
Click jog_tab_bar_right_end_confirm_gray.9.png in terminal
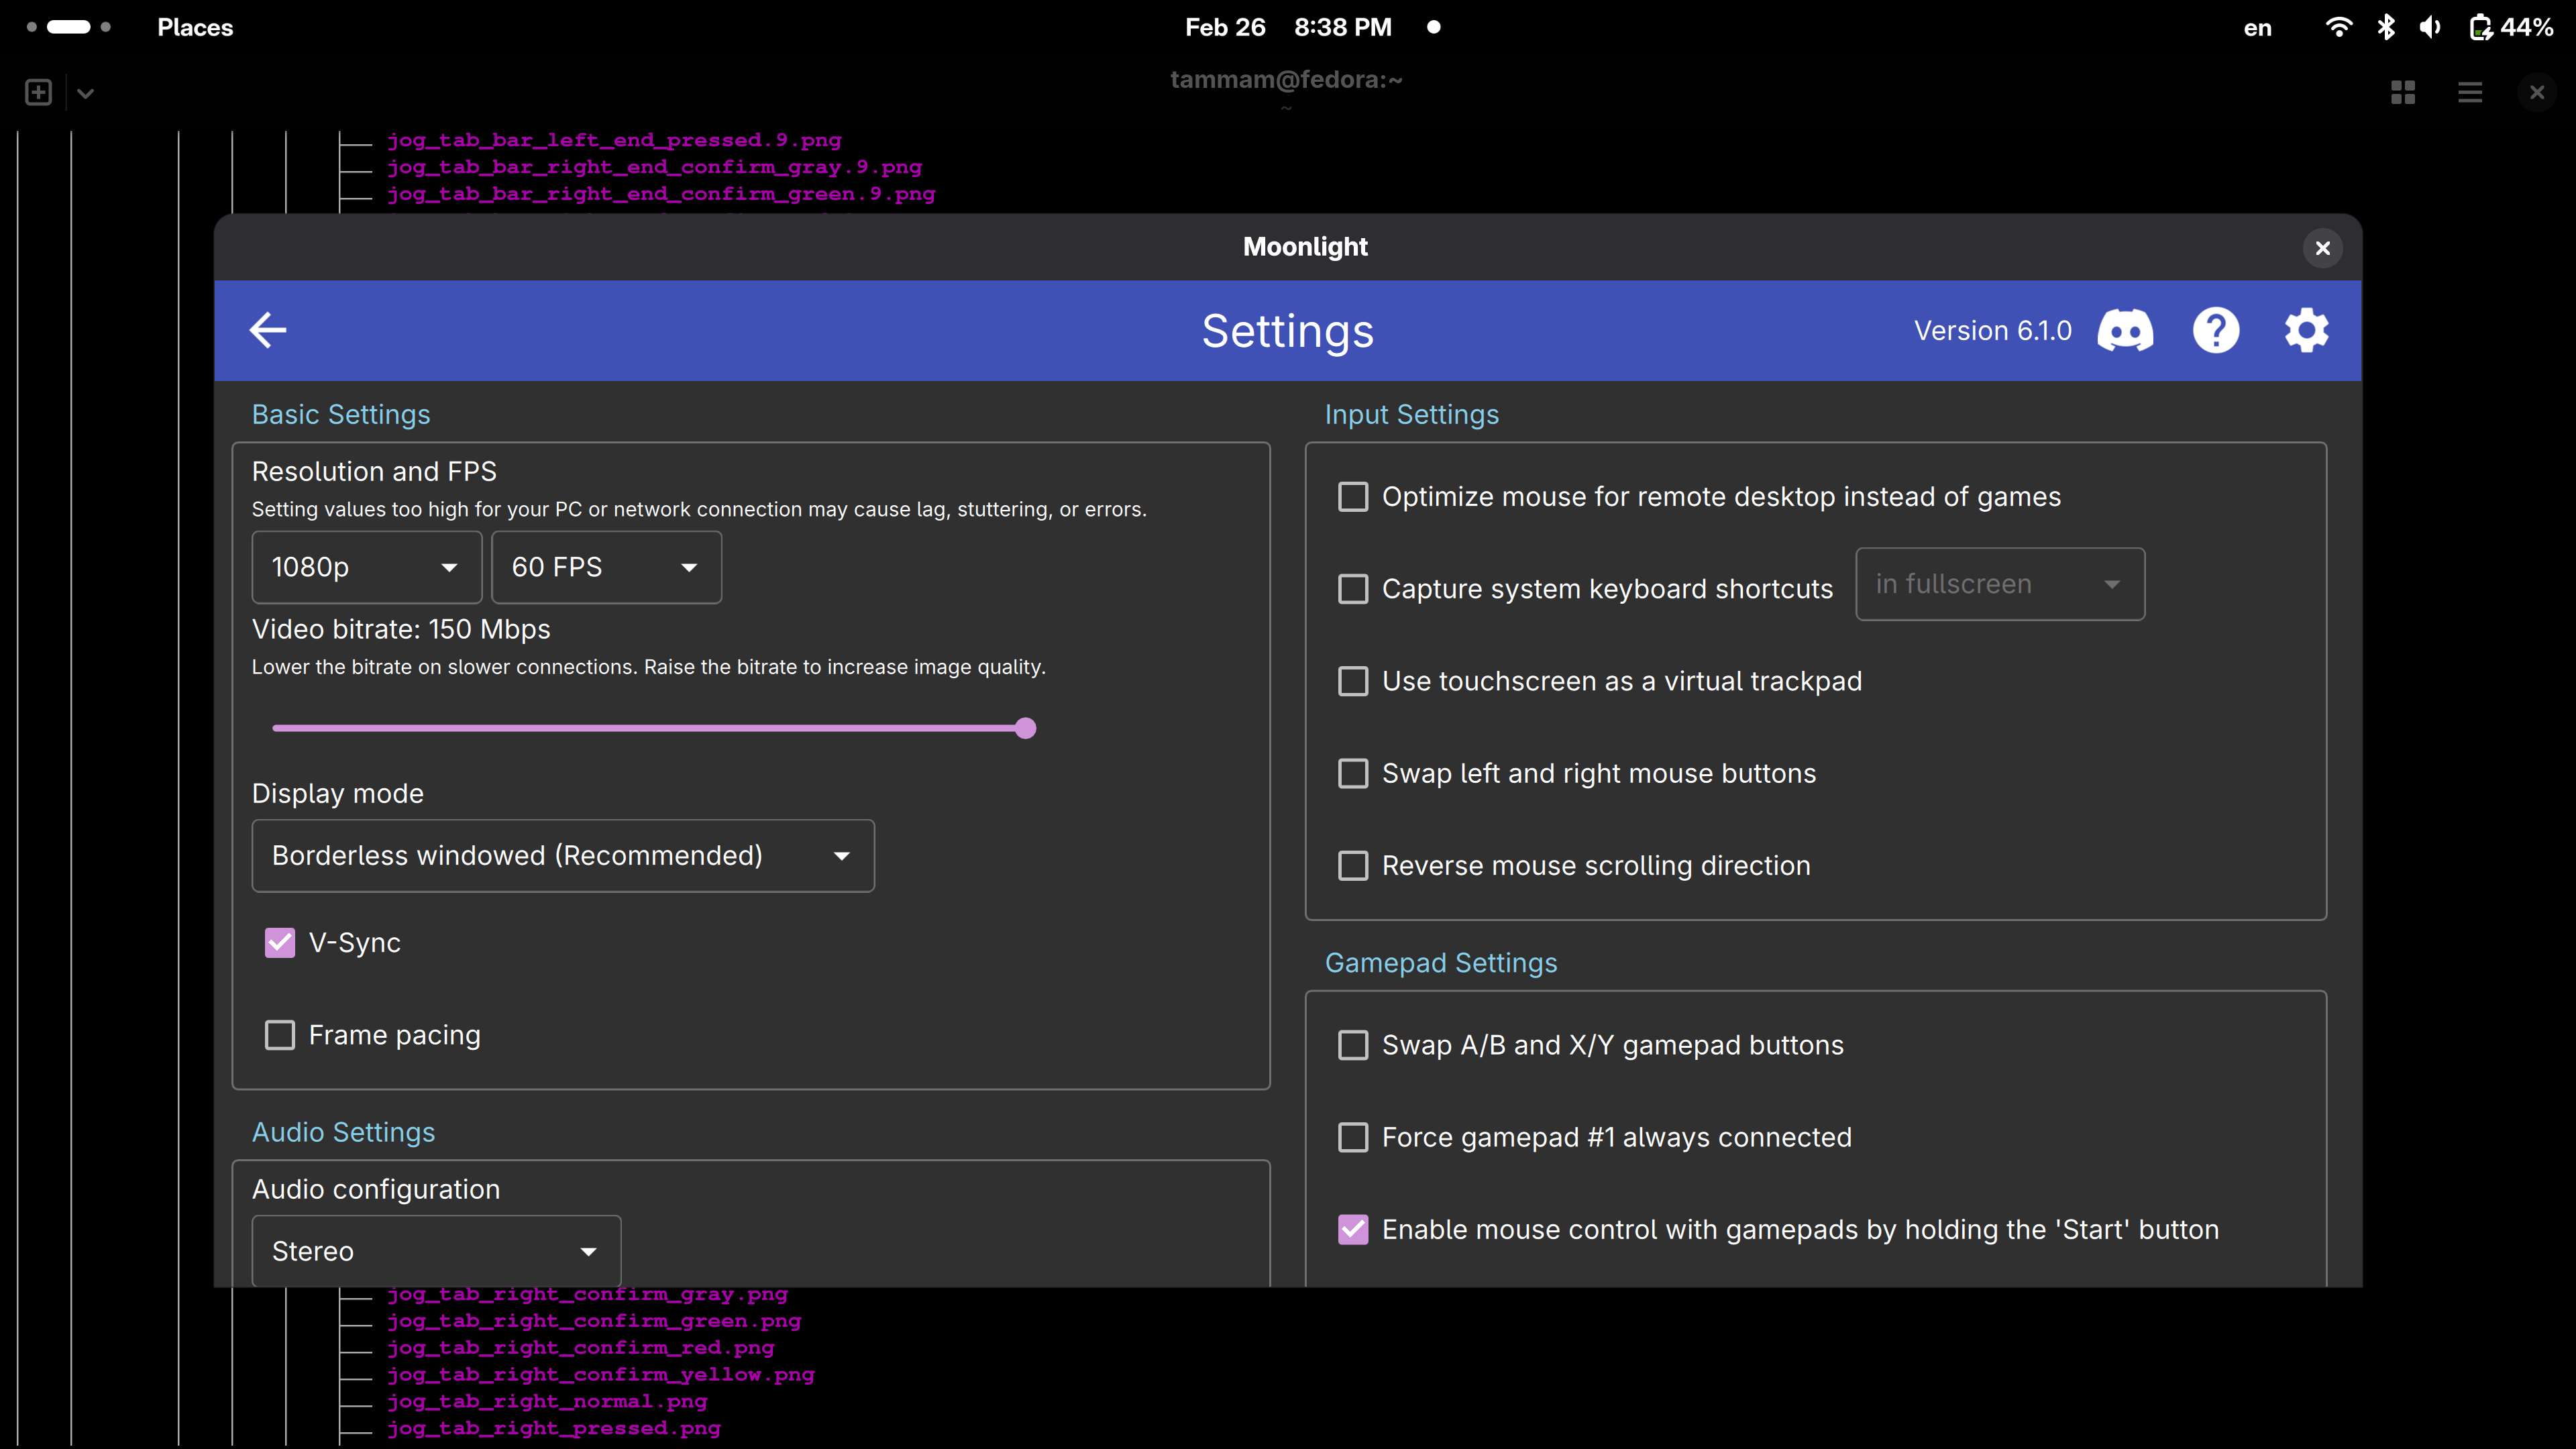[654, 167]
